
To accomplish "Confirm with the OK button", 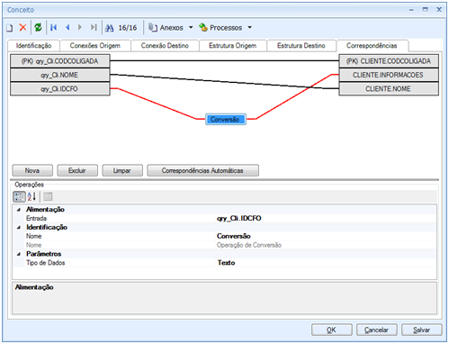I will pyautogui.click(x=331, y=330).
